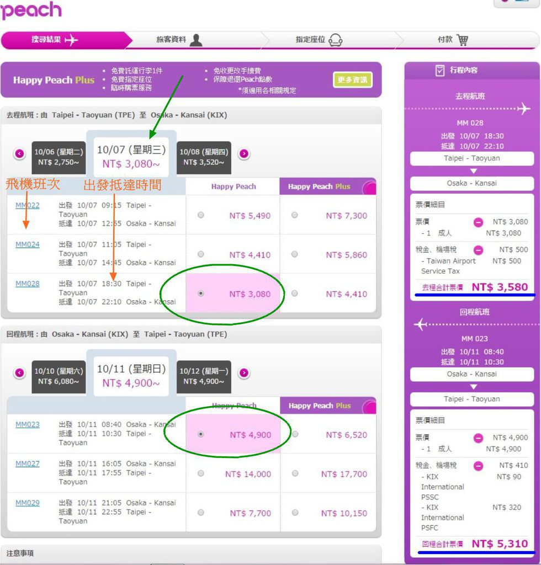Open flight MM024 link
The image size is (541, 565).
(28, 244)
